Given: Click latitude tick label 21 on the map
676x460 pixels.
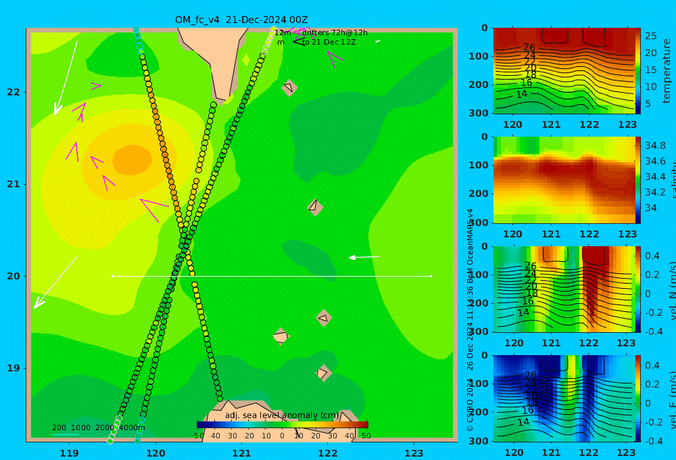Looking at the screenshot, I should click(14, 184).
